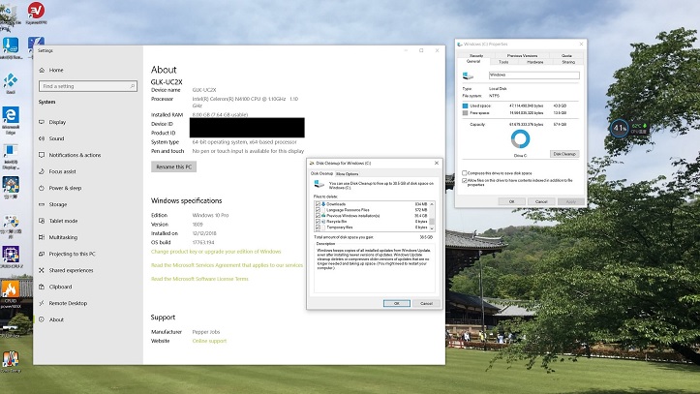Click the Drive C usage donut chart
The height and width of the screenshot is (394, 700).
pos(520,139)
